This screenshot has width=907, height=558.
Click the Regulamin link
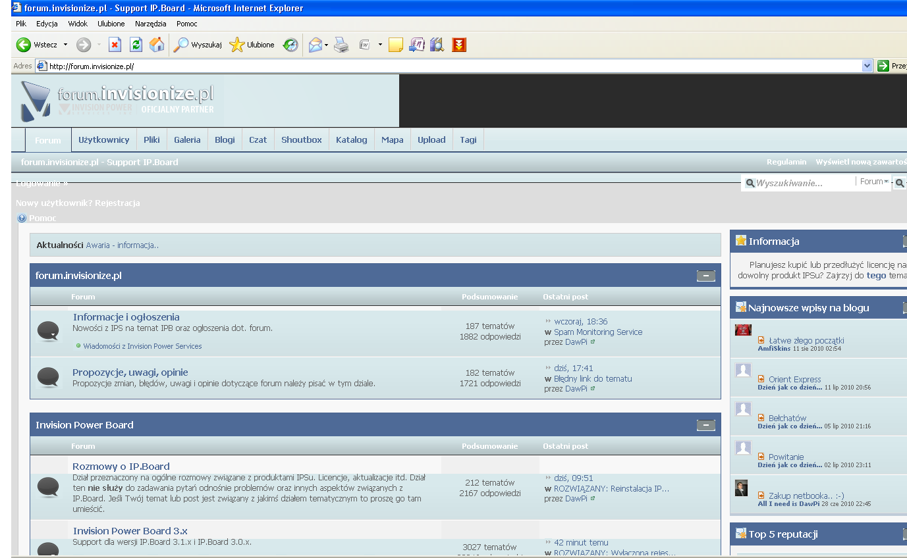point(786,162)
